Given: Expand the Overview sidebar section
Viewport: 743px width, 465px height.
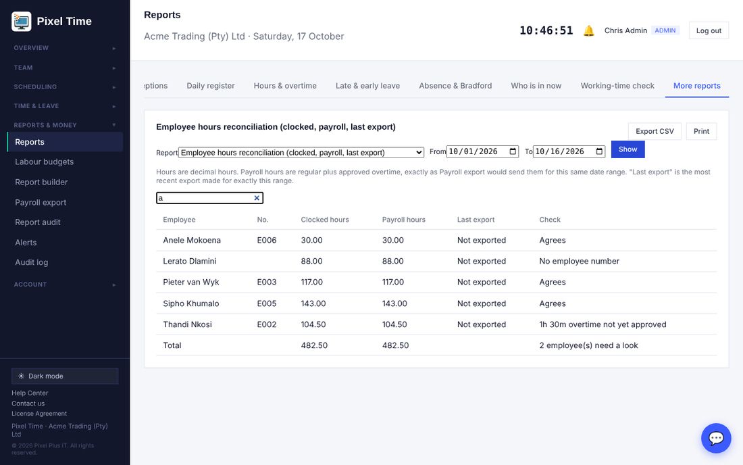Looking at the screenshot, I should pyautogui.click(x=65, y=48).
